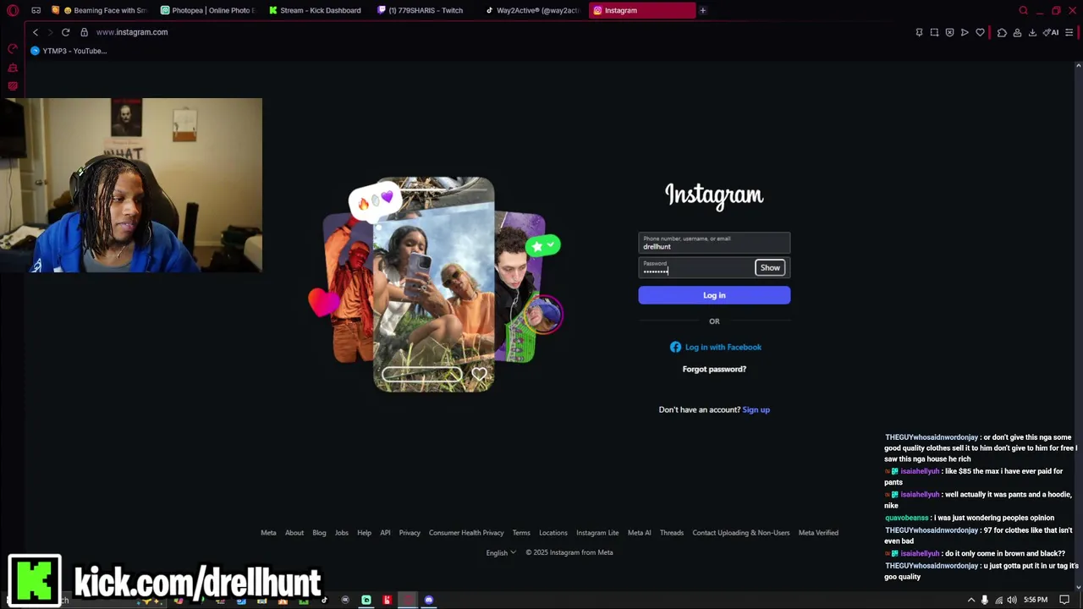Open the Discord taskbar icon
Image resolution: width=1083 pixels, height=609 pixels.
tap(429, 600)
